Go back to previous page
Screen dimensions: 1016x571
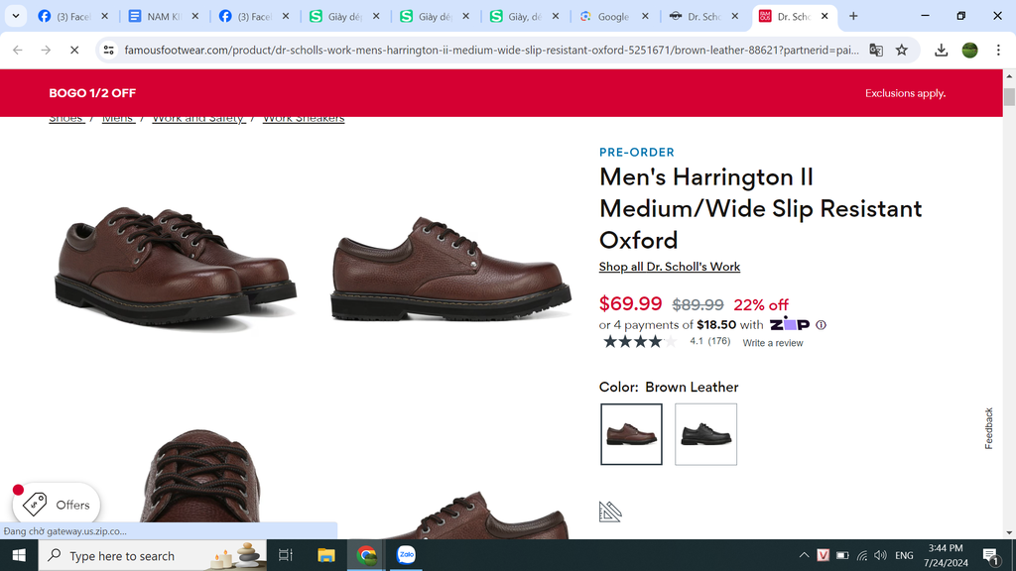pyautogui.click(x=18, y=50)
